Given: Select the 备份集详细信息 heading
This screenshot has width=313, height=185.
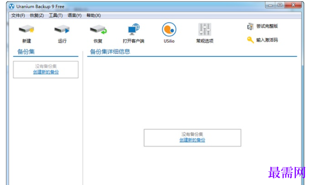Looking at the screenshot, I should pos(110,52).
